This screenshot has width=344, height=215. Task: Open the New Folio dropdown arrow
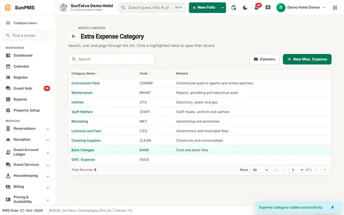pos(223,8)
